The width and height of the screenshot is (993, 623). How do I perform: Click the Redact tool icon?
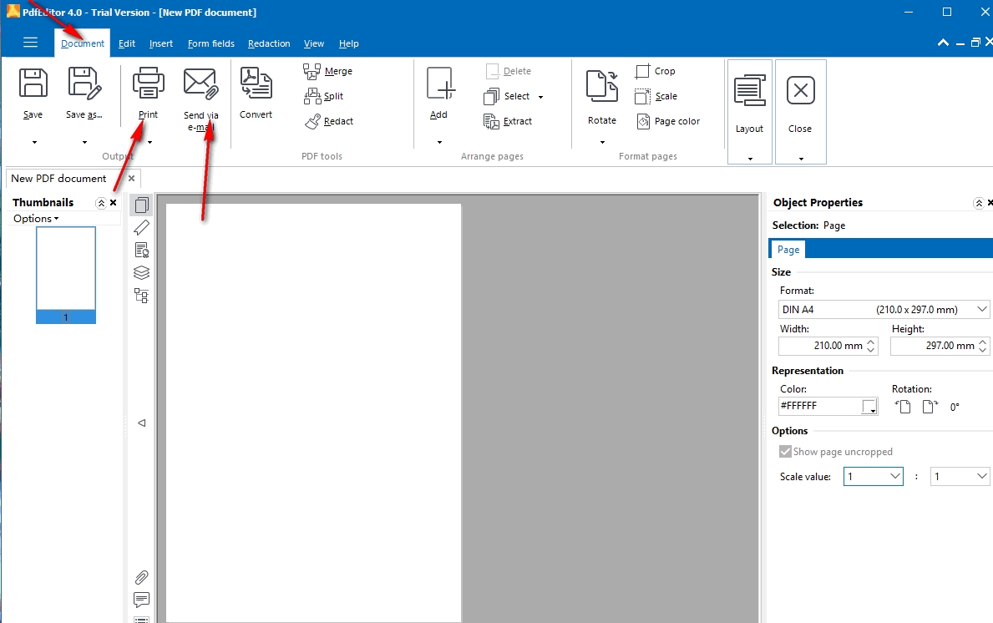(x=313, y=121)
